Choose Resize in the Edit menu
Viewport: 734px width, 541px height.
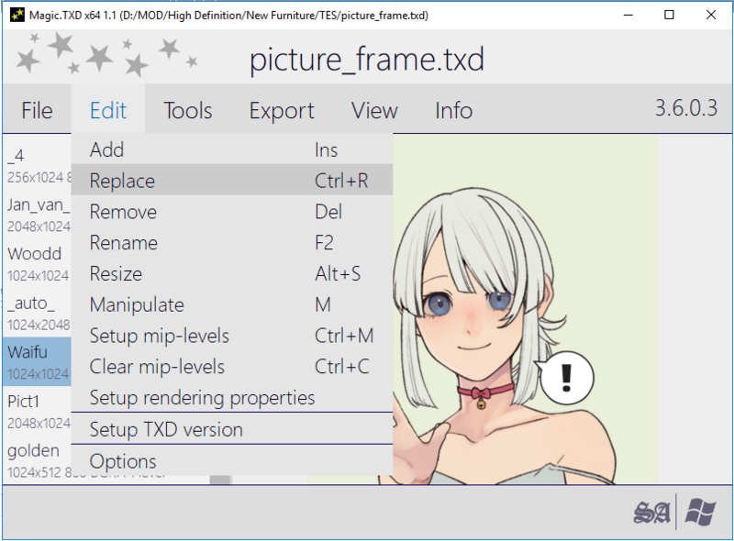(232, 273)
